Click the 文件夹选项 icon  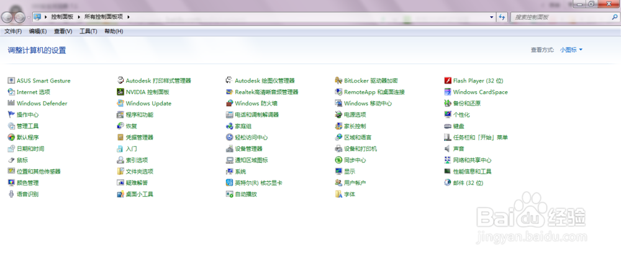[120, 172]
